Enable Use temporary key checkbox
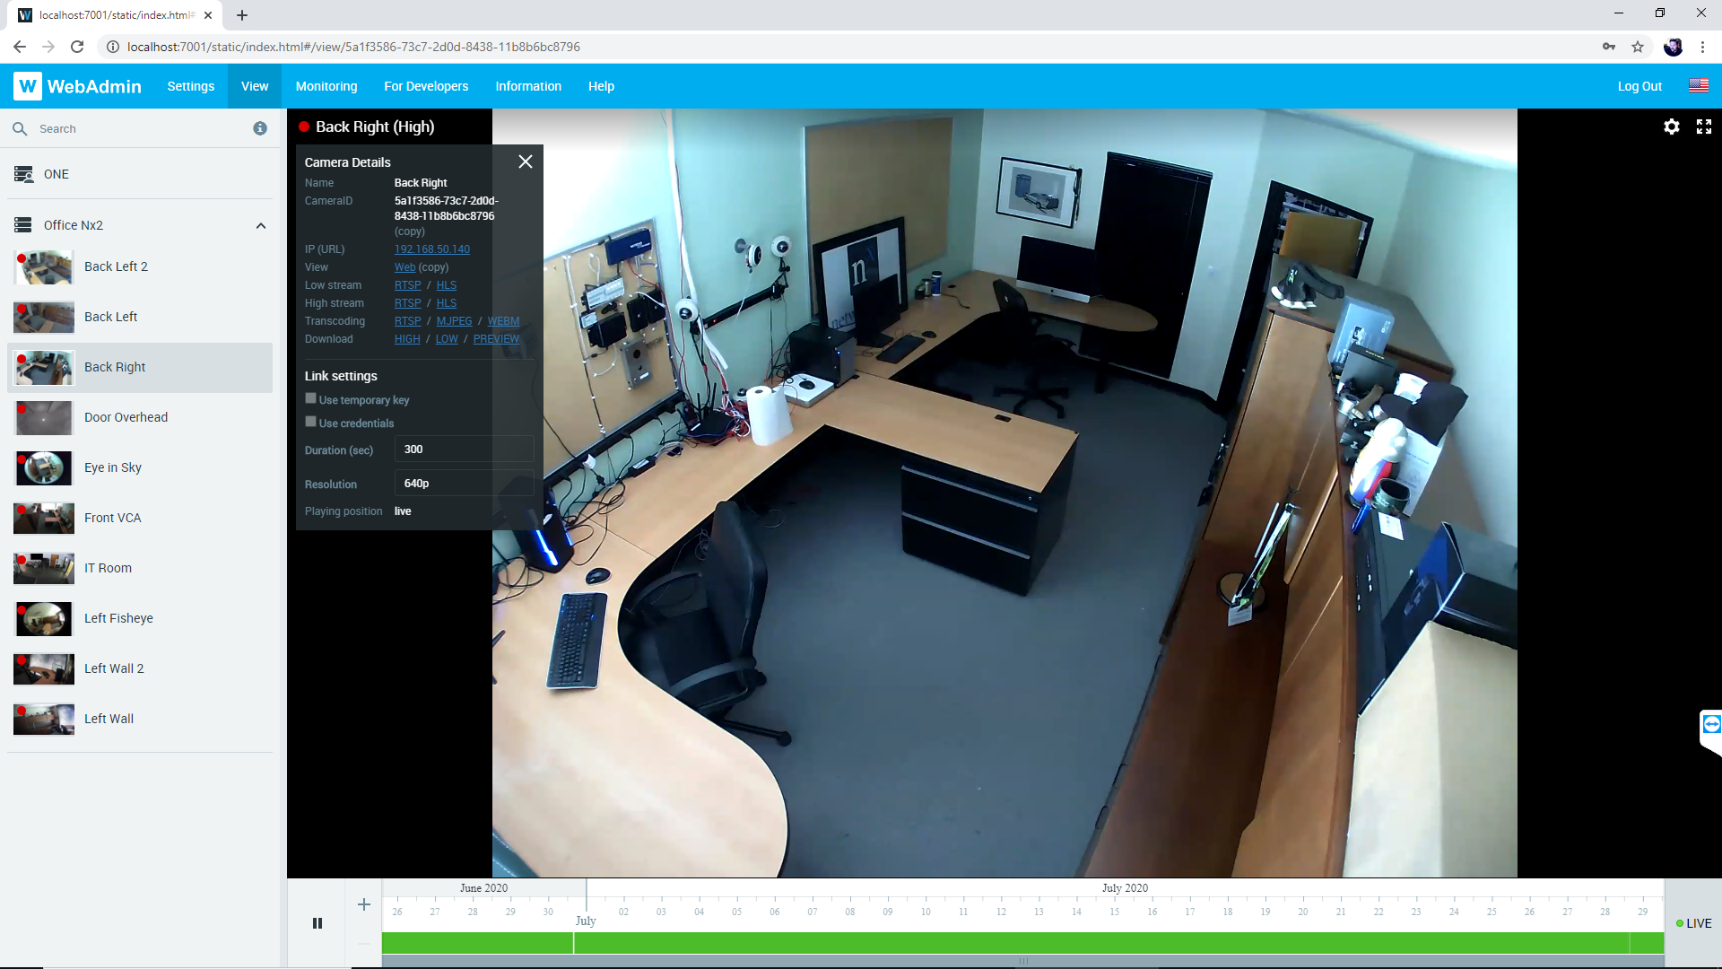This screenshot has height=969, width=1722. click(x=310, y=398)
